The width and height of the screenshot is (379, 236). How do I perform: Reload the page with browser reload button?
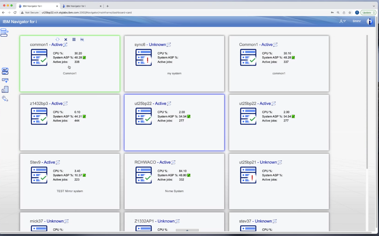[x=15, y=13]
